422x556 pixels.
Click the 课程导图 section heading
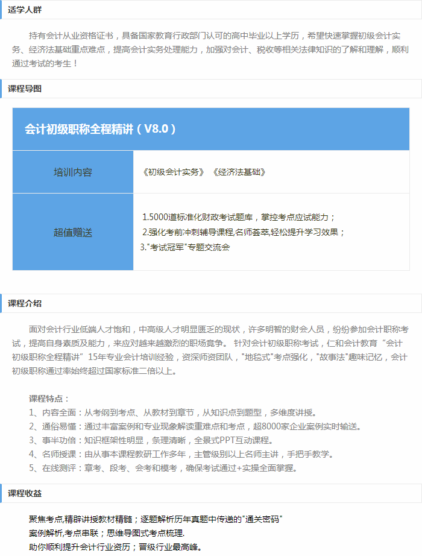coord(25,89)
